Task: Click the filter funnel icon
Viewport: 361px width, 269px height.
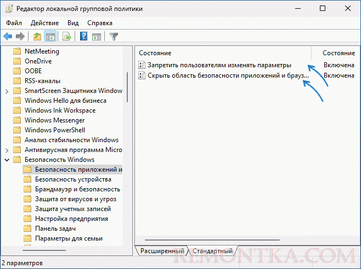Action: tap(114, 36)
